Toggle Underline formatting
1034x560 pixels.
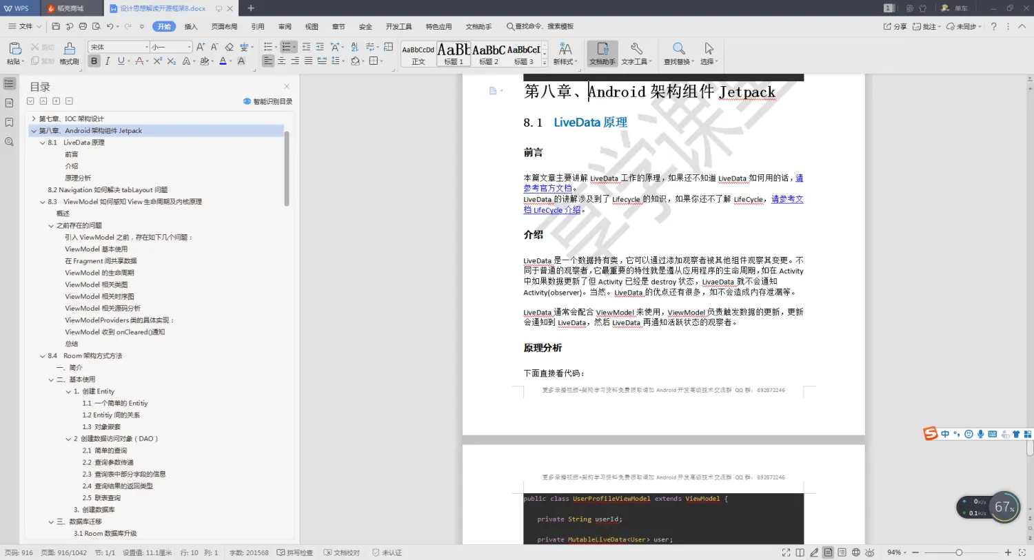[x=121, y=61]
